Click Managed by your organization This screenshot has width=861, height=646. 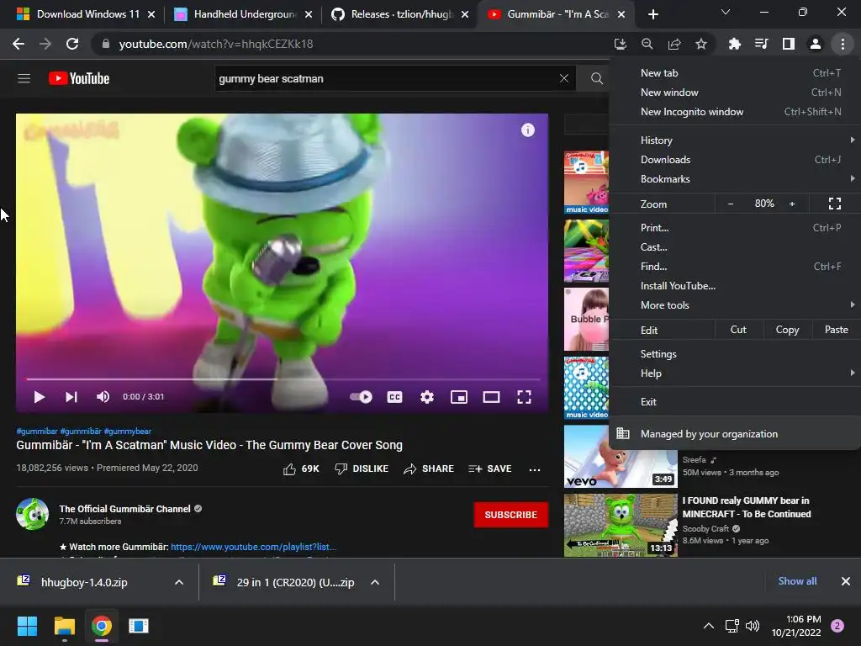(735, 434)
